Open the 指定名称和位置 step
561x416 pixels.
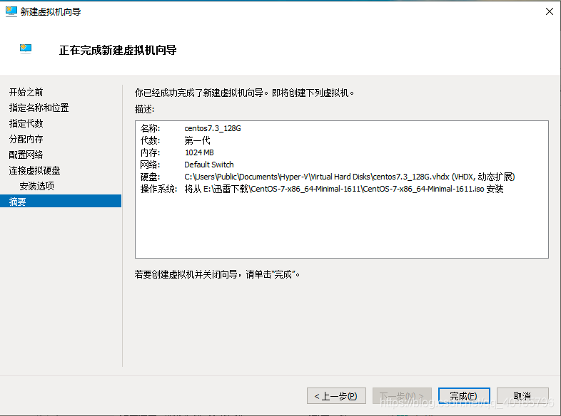tap(39, 108)
